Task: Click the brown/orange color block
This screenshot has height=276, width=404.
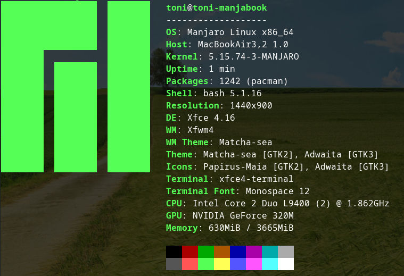Action: click(222, 252)
